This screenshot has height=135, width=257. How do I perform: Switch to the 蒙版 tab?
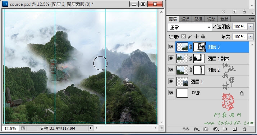224,19
